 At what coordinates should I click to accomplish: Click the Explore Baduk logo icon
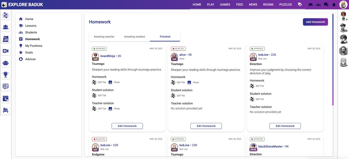click(4, 4)
